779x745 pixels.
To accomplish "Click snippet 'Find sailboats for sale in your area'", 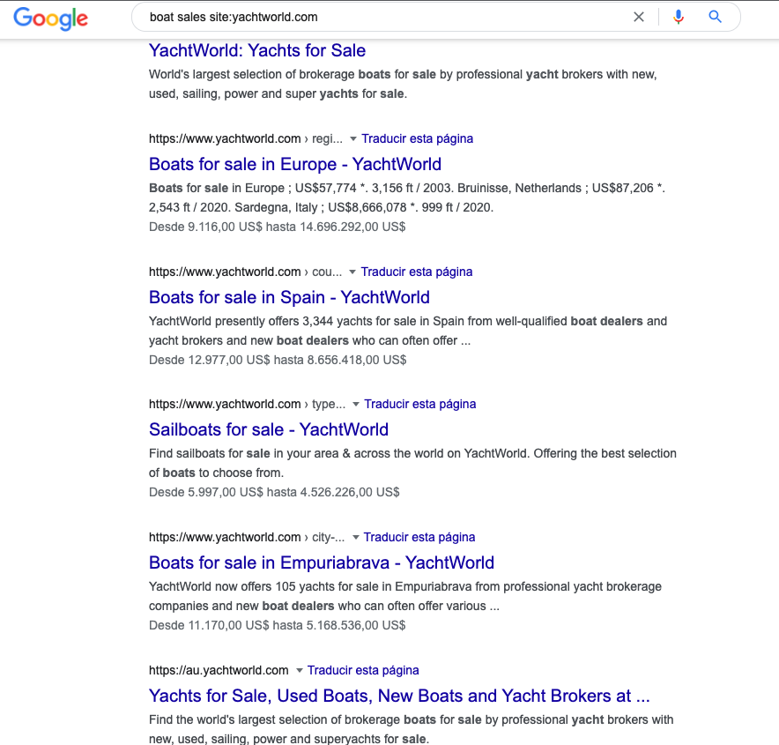I will [x=412, y=463].
